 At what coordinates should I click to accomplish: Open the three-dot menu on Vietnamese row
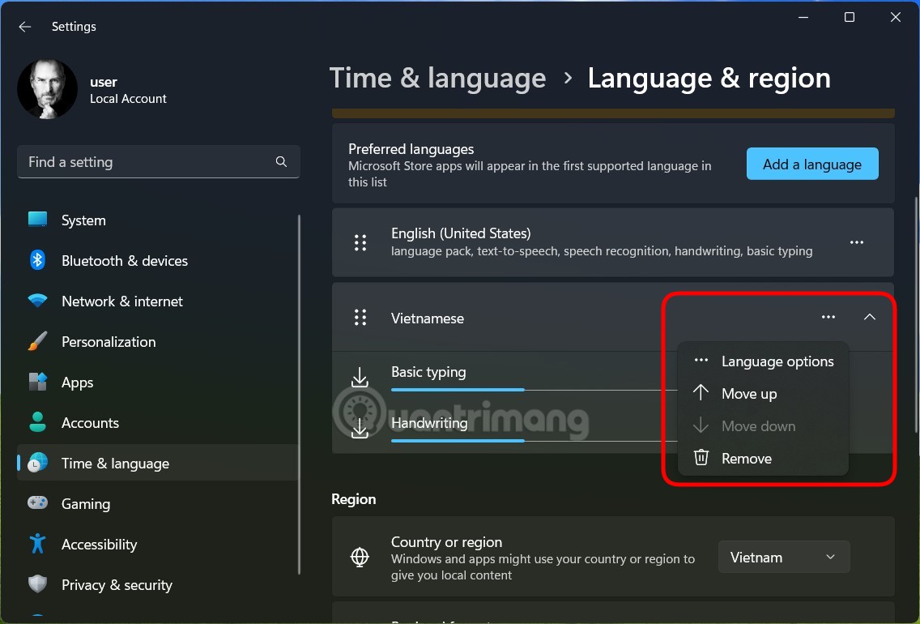(828, 317)
